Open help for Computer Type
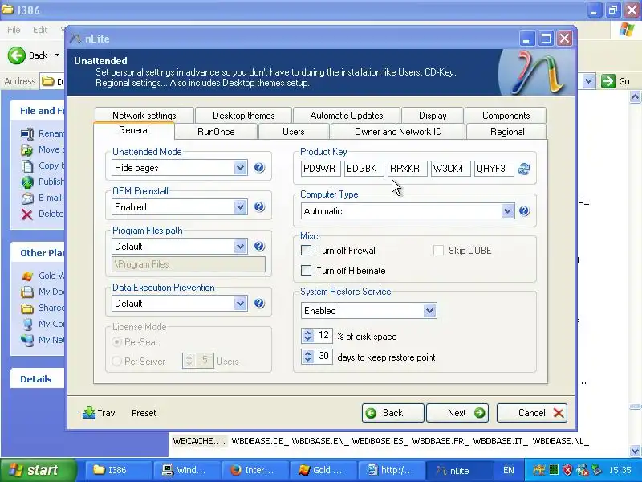The height and width of the screenshot is (482, 642). tap(524, 210)
